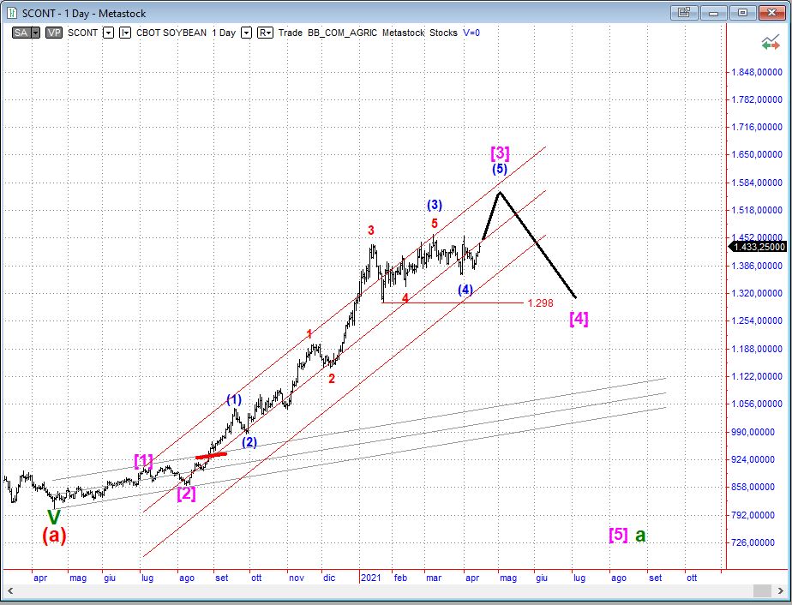Screen dimensions: 792x605
Task: Click the 1.056,00000 price axis label
Action: [x=757, y=404]
